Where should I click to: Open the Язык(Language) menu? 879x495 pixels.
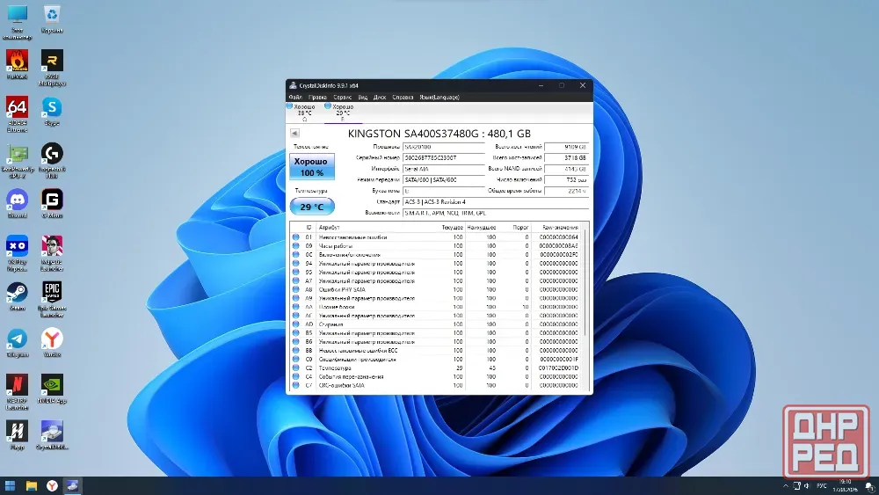coord(439,97)
